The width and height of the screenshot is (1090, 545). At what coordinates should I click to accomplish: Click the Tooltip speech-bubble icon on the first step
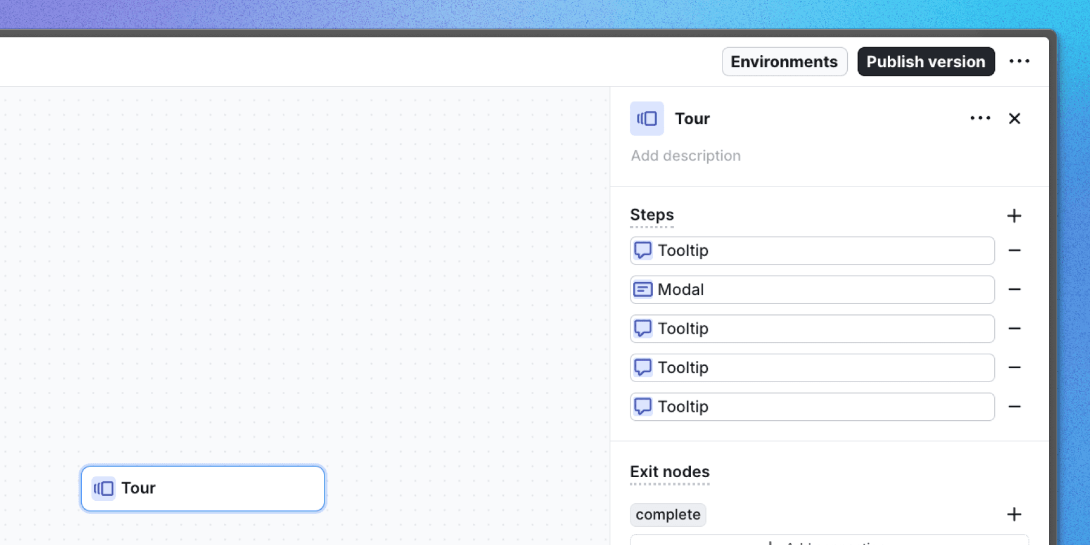(642, 250)
